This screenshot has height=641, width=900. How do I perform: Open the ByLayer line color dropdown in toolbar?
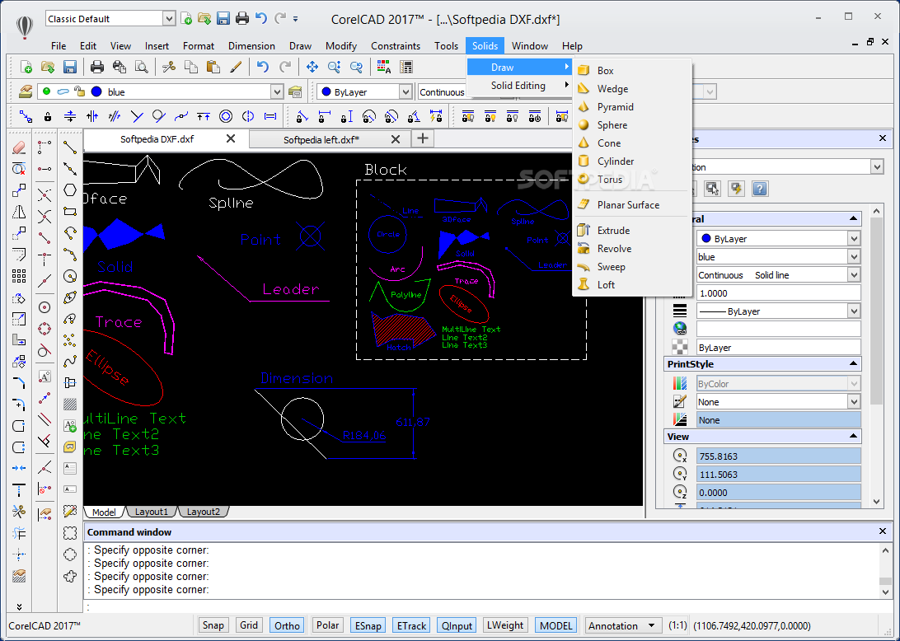[405, 91]
